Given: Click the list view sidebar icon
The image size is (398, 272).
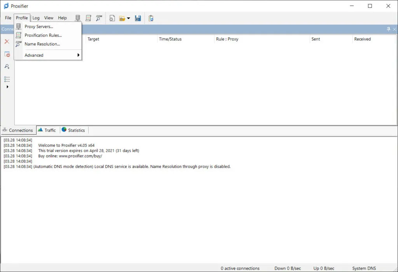Looking at the screenshot, I should click(x=7, y=79).
